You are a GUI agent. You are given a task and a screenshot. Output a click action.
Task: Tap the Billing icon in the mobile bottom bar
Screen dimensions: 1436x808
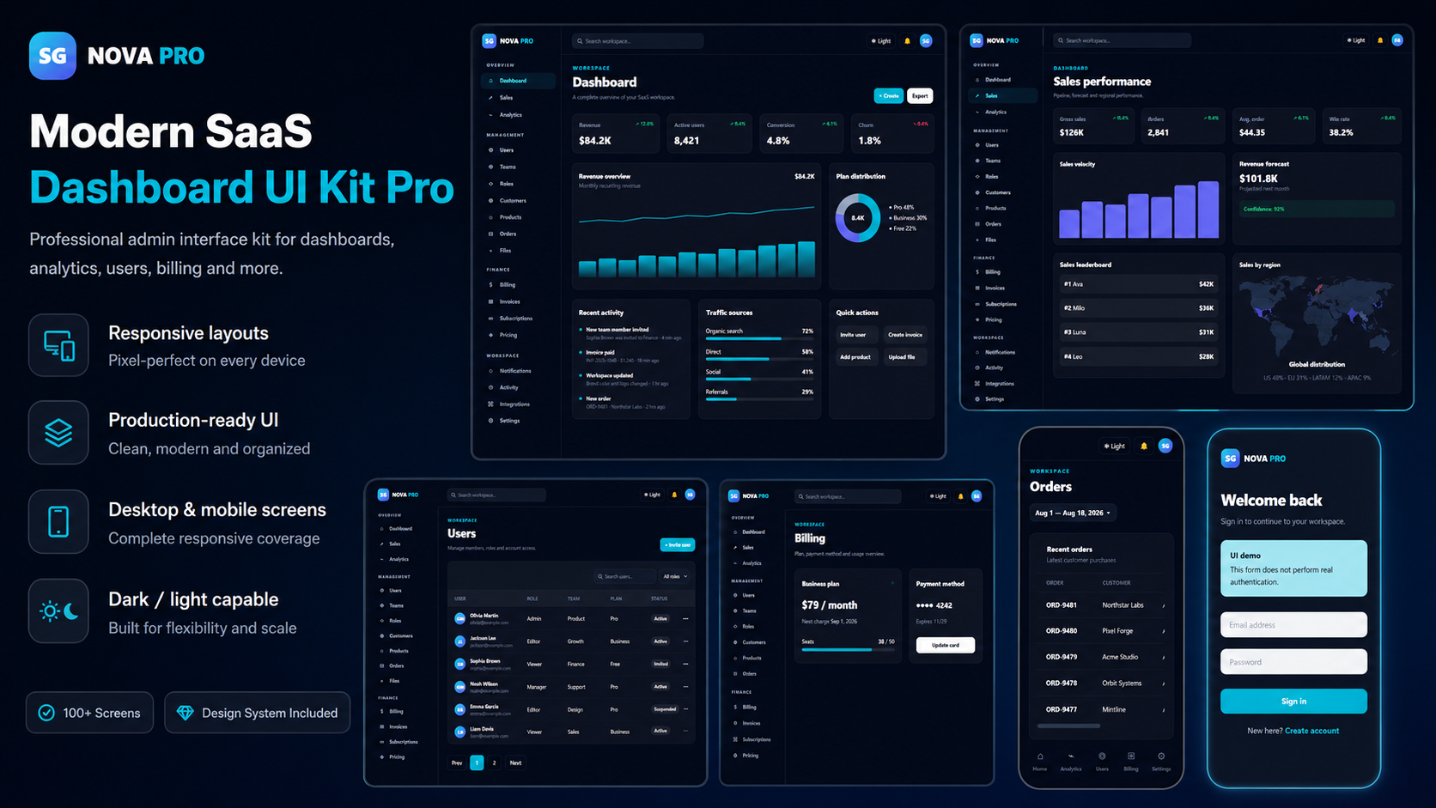[x=1131, y=756]
